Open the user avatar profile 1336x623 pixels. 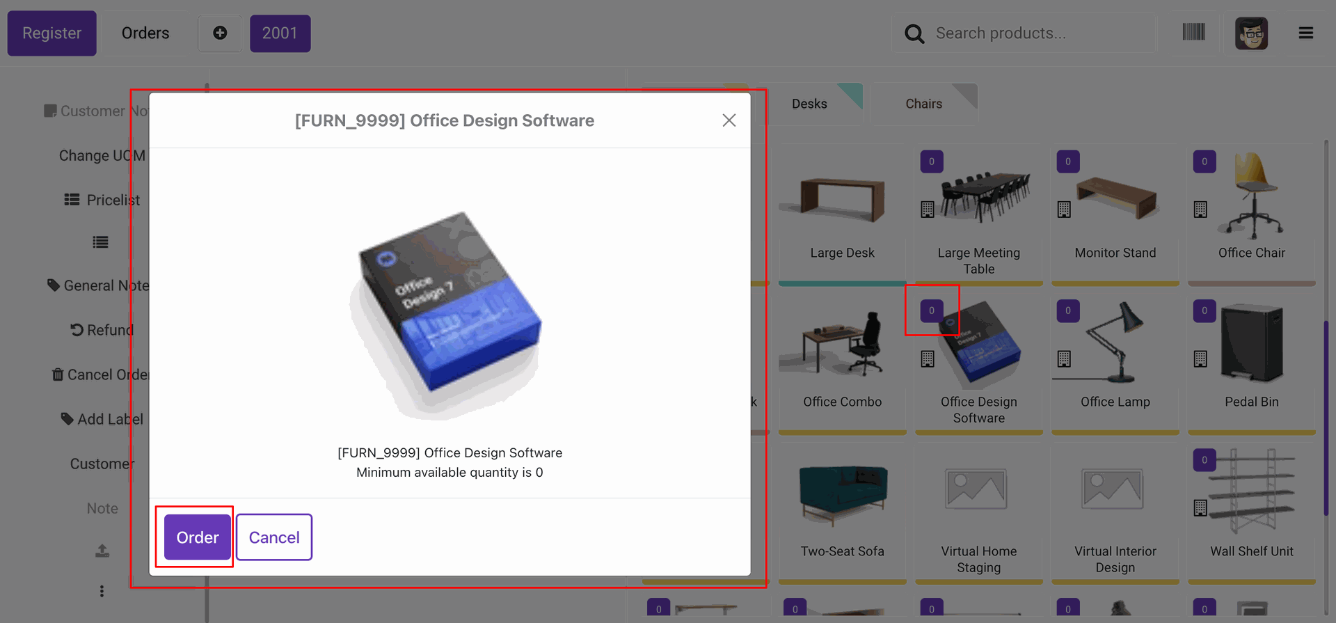click(x=1251, y=33)
